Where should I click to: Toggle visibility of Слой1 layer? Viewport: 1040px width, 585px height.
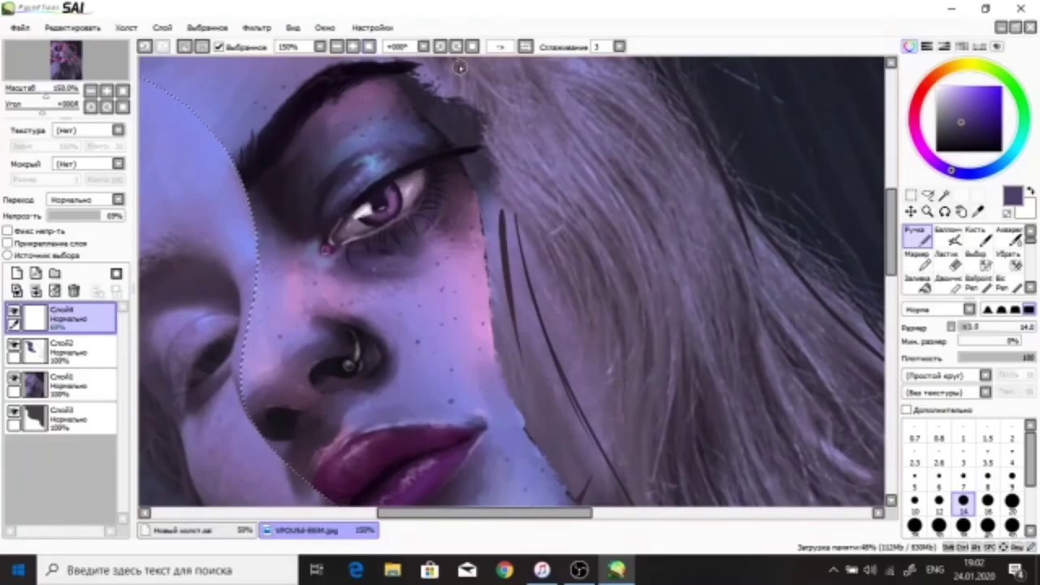14,379
